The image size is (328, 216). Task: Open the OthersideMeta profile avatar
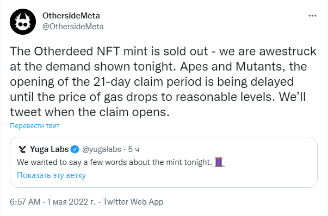click(23, 22)
